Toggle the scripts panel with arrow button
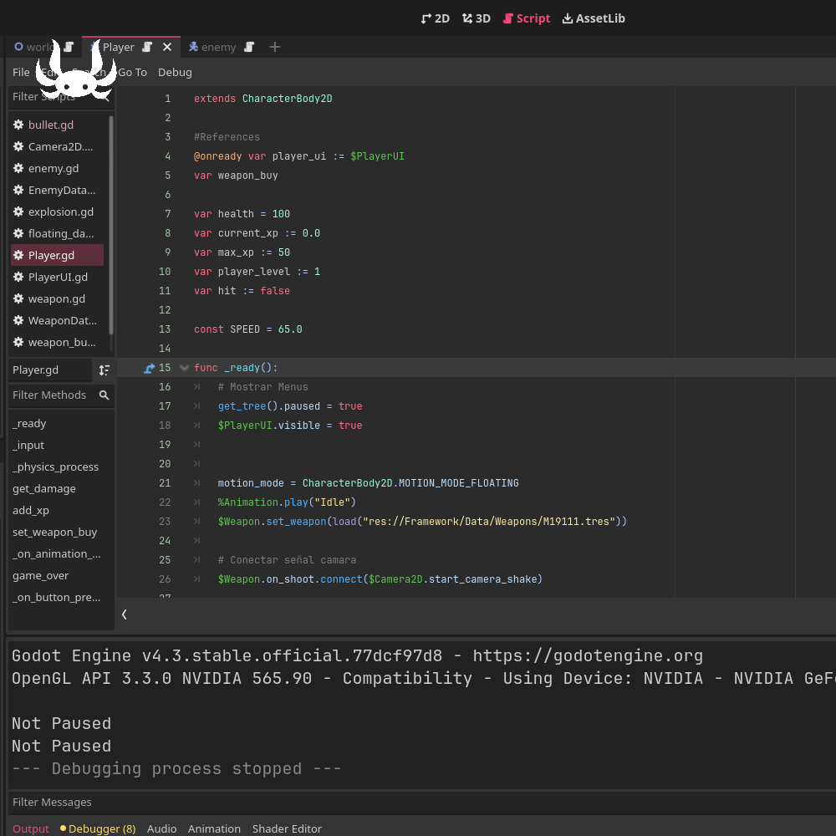Screen dimensions: 836x836 click(125, 614)
